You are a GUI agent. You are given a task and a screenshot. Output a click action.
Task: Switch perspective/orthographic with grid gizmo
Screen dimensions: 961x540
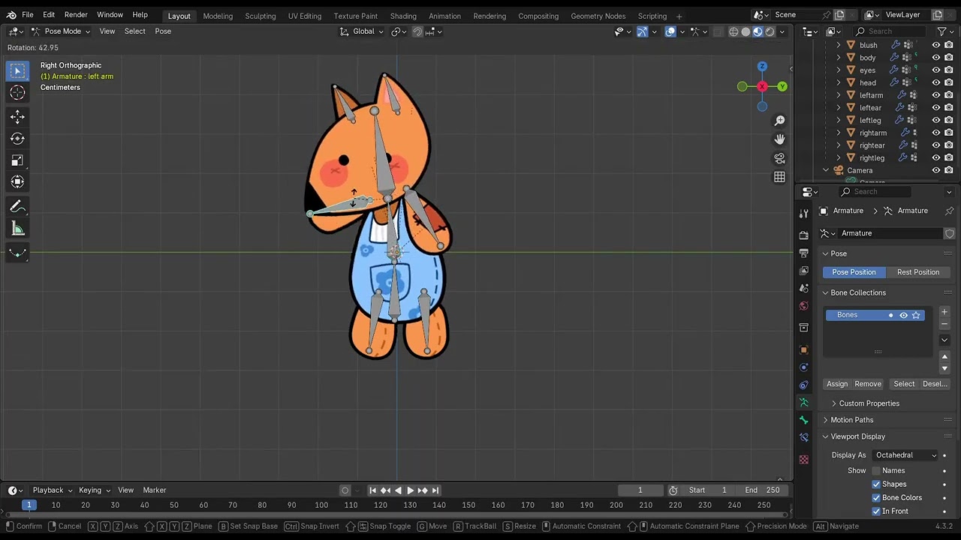pos(779,177)
